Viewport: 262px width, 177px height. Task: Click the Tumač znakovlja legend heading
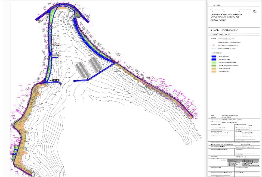coord(221,35)
